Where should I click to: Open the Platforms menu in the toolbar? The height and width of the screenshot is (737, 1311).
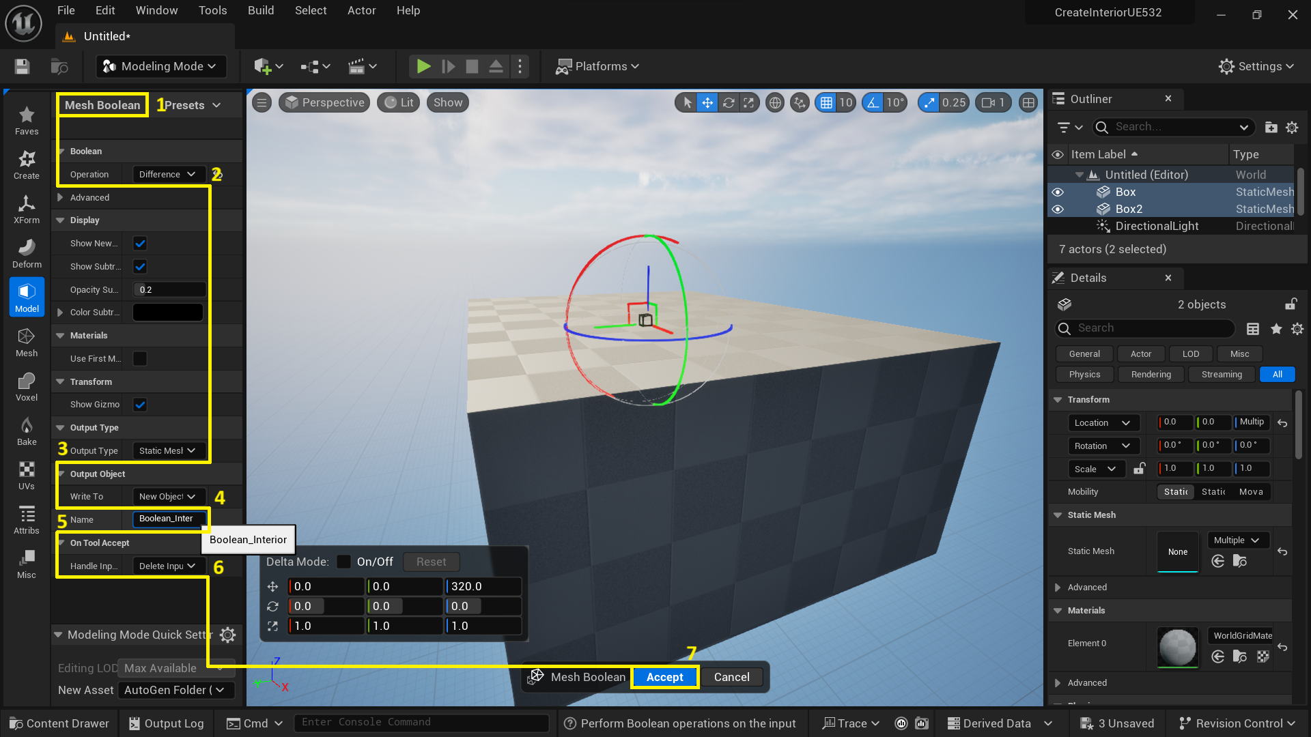click(x=597, y=66)
